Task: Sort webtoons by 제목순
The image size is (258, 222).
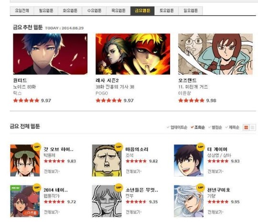Action: (x=232, y=127)
